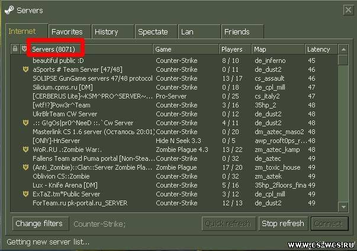This screenshot has width=357, height=251.
Task: Open the Lan tab
Action: point(199,31)
